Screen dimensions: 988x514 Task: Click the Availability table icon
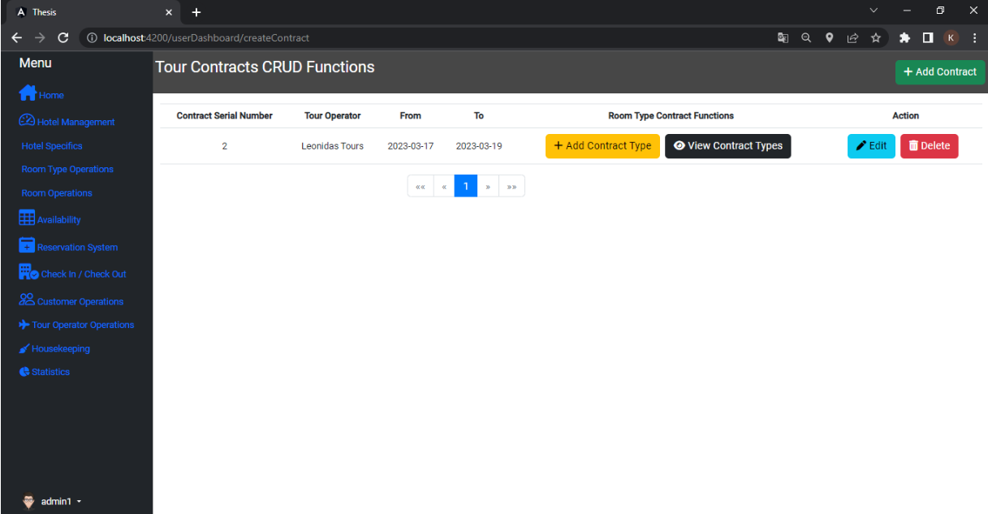tap(27, 218)
